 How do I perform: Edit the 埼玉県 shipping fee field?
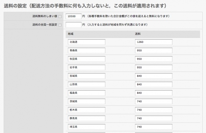point(154,127)
